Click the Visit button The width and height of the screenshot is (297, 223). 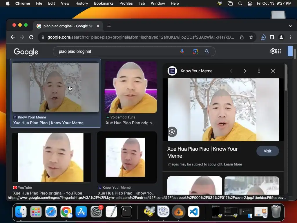267,151
